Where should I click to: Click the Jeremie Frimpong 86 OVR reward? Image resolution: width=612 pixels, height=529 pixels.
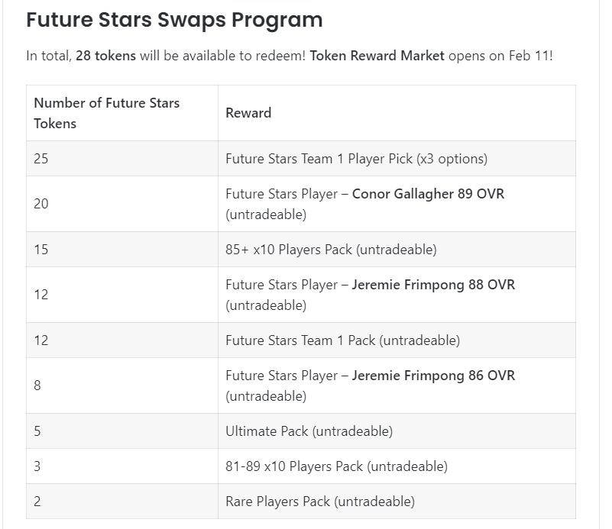tap(433, 376)
